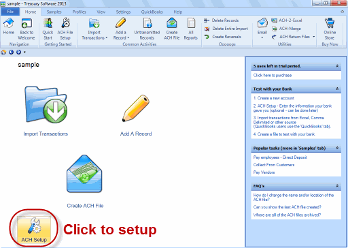Click FAQ about changing ACH file name
The width and height of the screenshot is (348, 248).
point(294,198)
